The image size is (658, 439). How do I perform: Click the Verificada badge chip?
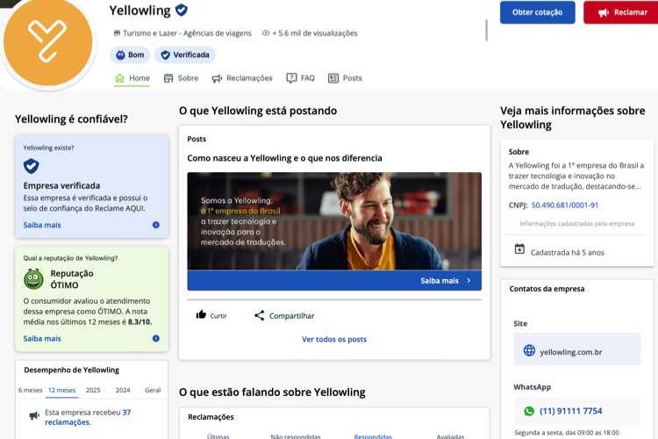tap(185, 55)
